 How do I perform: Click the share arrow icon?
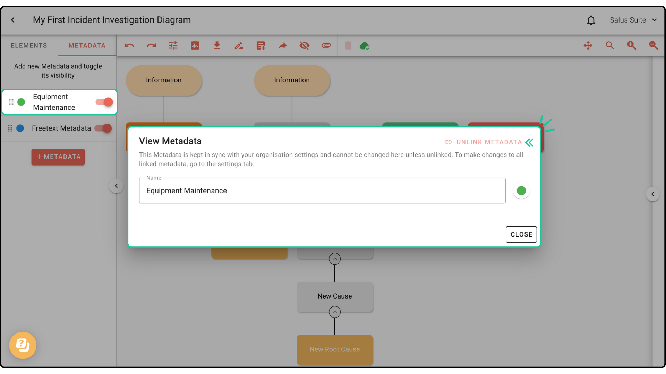click(283, 45)
